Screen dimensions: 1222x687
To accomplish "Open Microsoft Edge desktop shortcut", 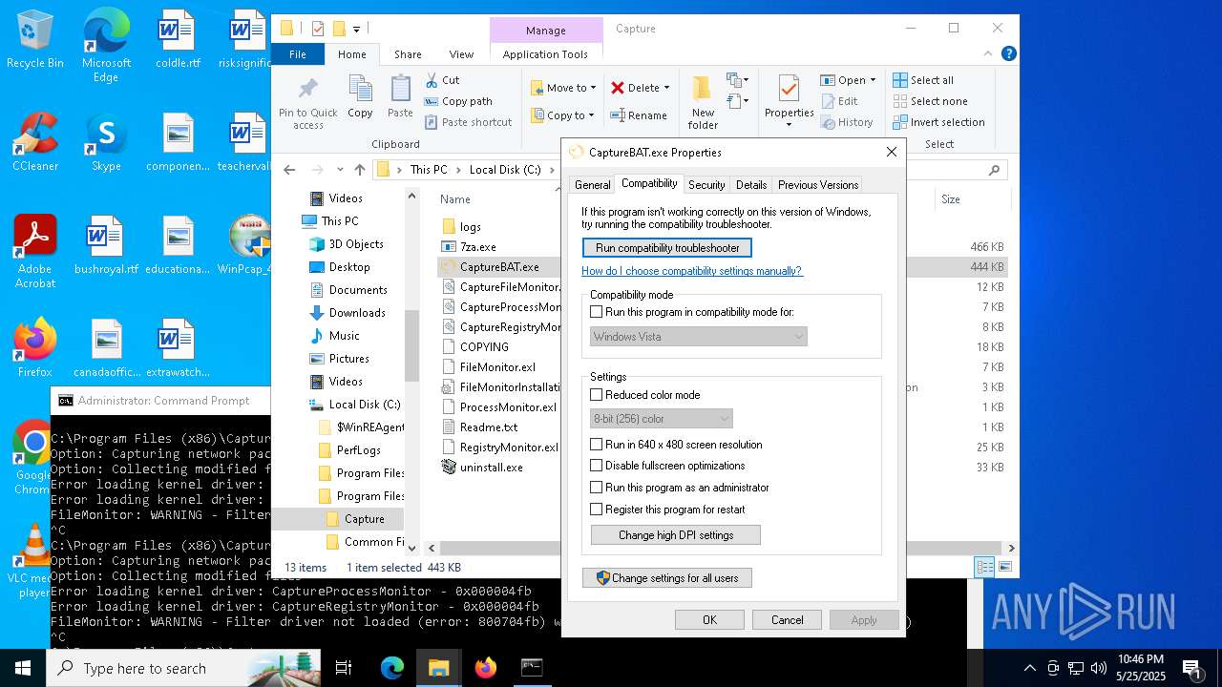I will pos(106,46).
